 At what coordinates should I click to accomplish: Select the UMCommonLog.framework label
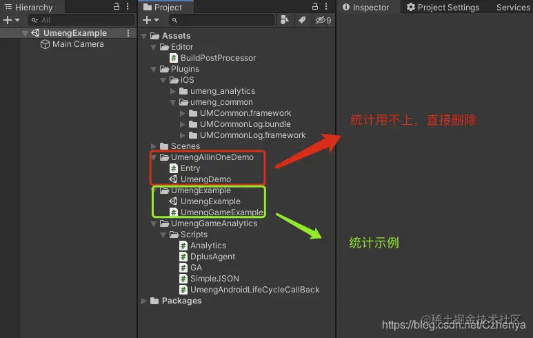[252, 135]
